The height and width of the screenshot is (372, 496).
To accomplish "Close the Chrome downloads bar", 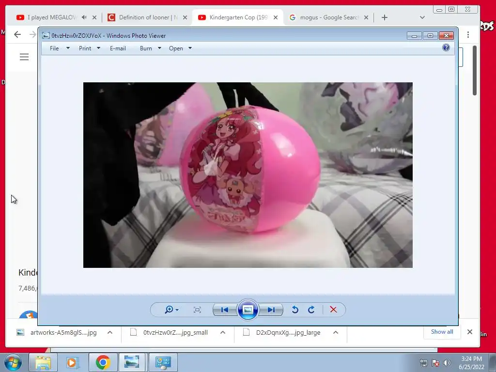I will [x=470, y=332].
